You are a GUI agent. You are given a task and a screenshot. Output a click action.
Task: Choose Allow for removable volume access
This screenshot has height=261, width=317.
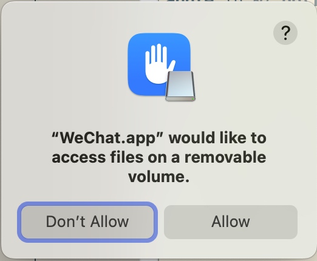tap(231, 222)
